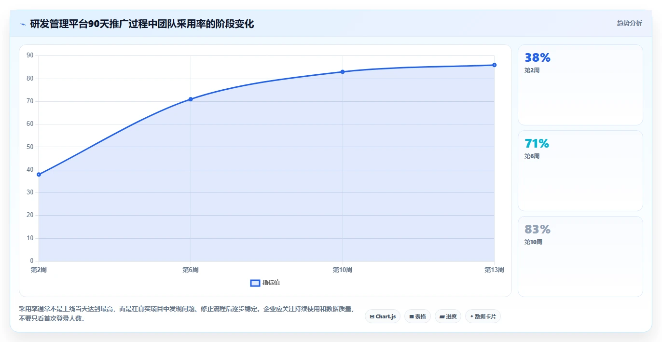Click the 第2周 x-axis label
Viewport: 662px width, 342px height.
[x=39, y=270]
